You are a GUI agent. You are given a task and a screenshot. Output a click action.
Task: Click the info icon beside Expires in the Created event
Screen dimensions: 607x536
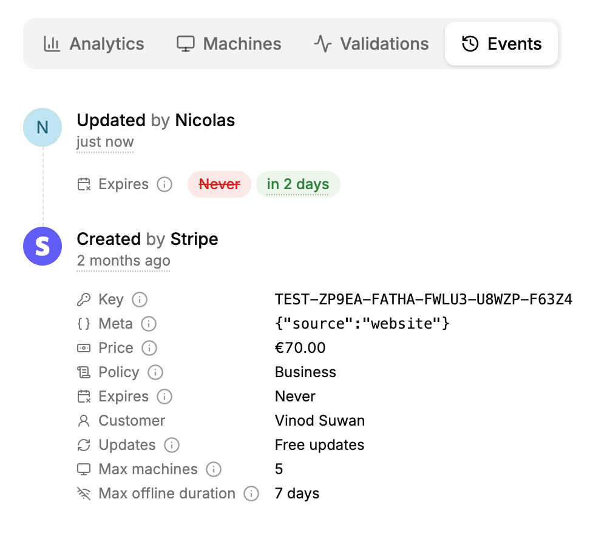click(164, 397)
